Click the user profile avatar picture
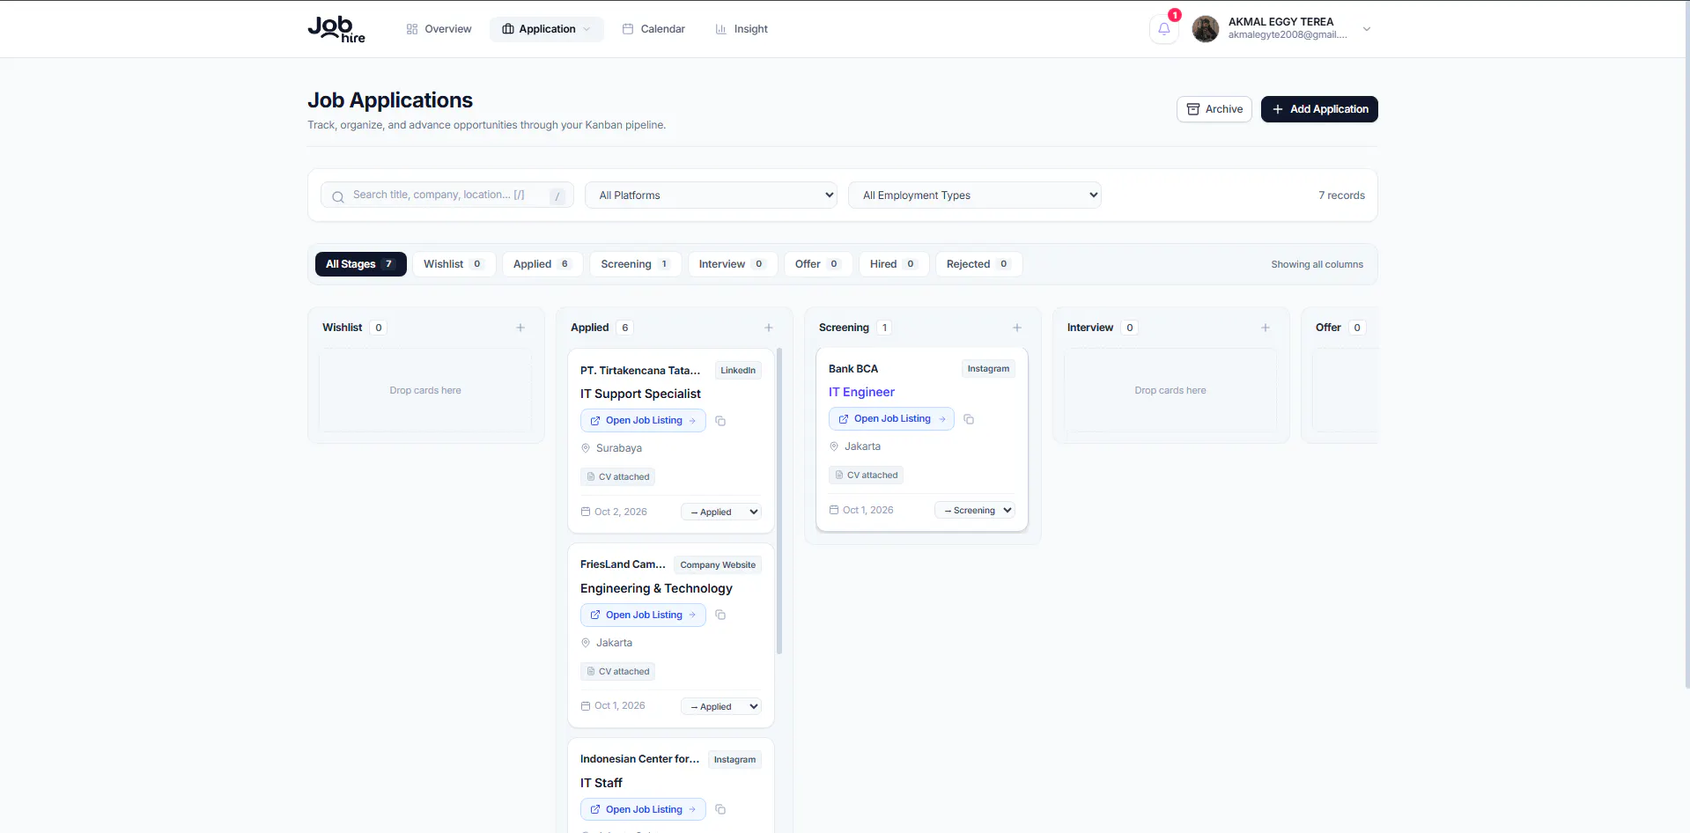The width and height of the screenshot is (1690, 833). pos(1205,29)
